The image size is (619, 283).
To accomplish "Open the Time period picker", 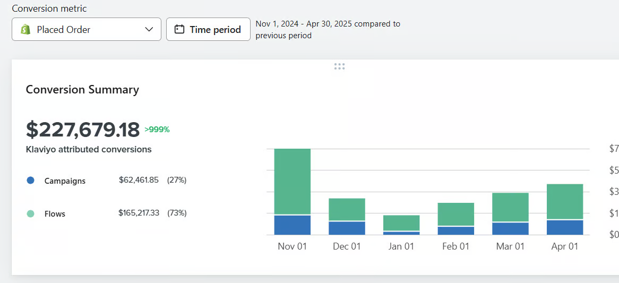I will point(208,30).
